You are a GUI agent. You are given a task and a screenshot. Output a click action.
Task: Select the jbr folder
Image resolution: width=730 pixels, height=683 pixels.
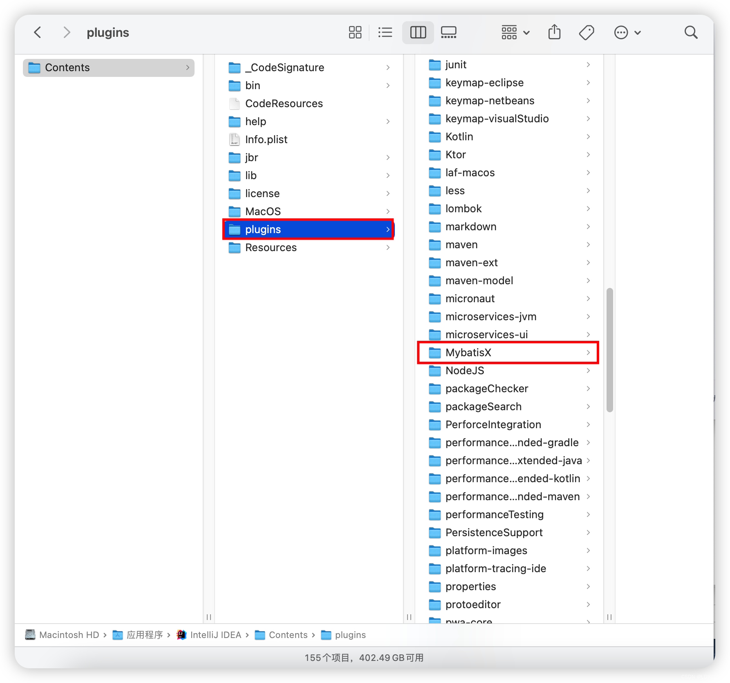click(309, 157)
